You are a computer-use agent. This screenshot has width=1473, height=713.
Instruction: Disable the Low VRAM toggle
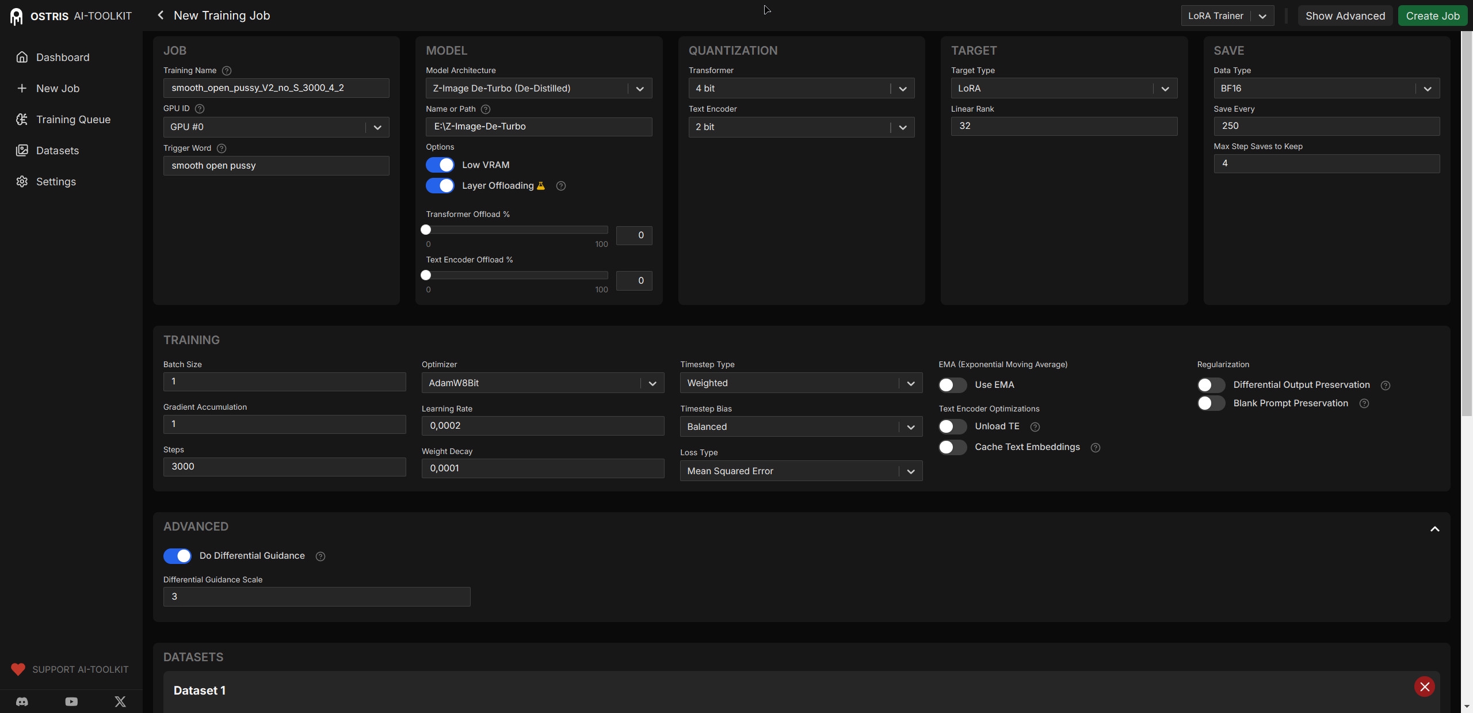[440, 165]
